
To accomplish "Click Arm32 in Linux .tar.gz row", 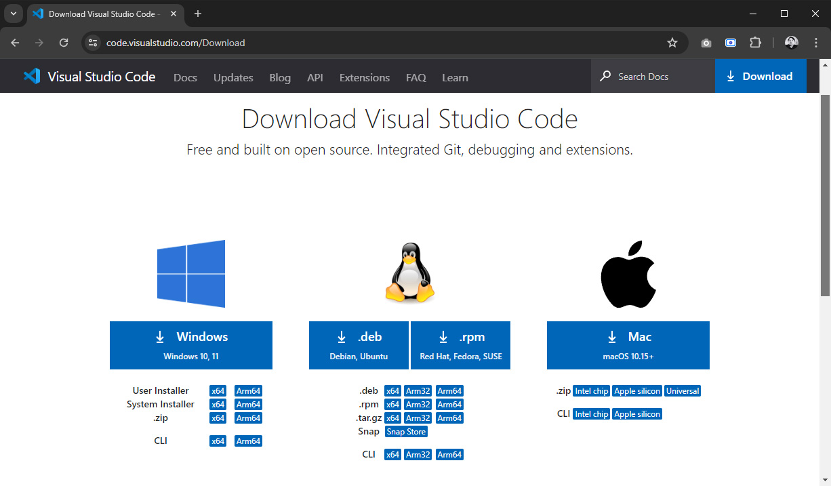I will (418, 418).
